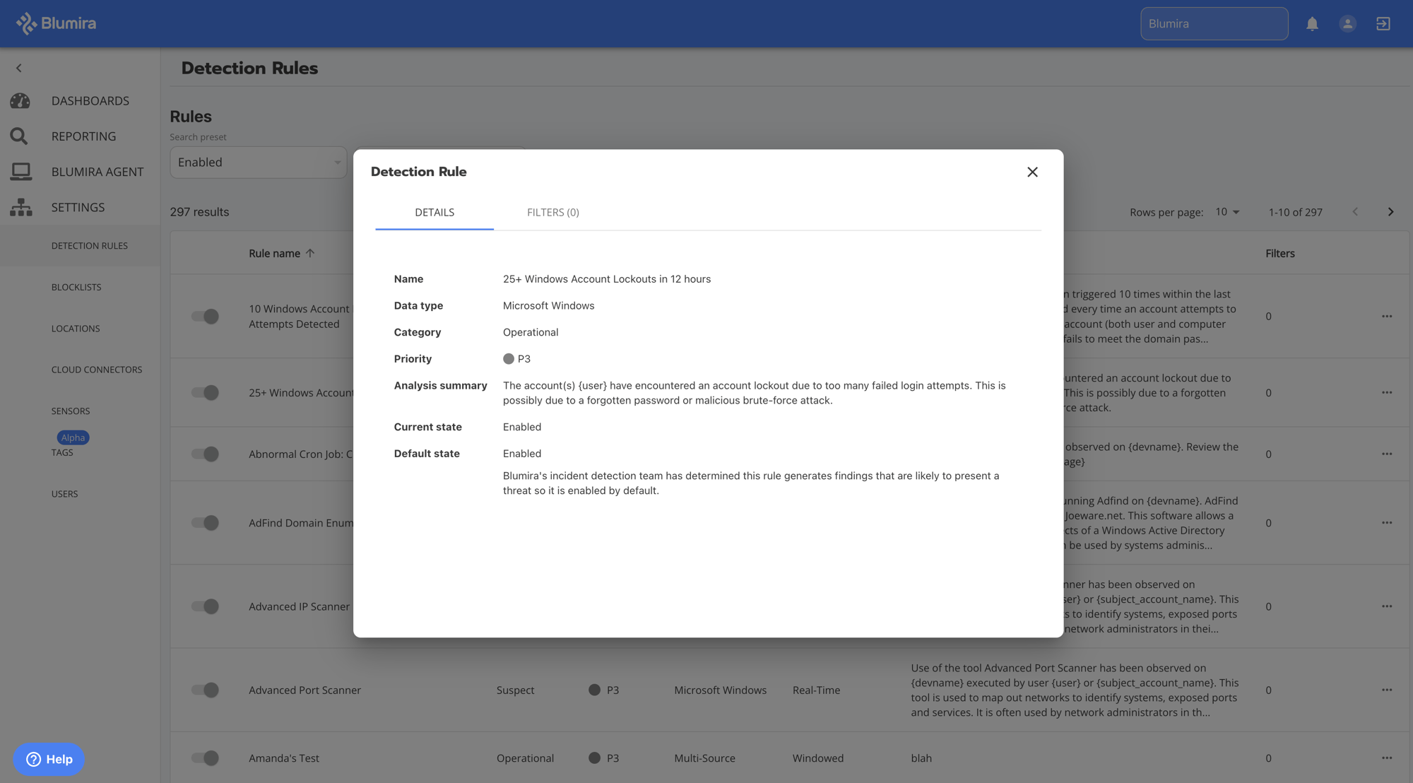Open more options for 10 Windows Account row
This screenshot has width=1413, height=783.
1387,316
